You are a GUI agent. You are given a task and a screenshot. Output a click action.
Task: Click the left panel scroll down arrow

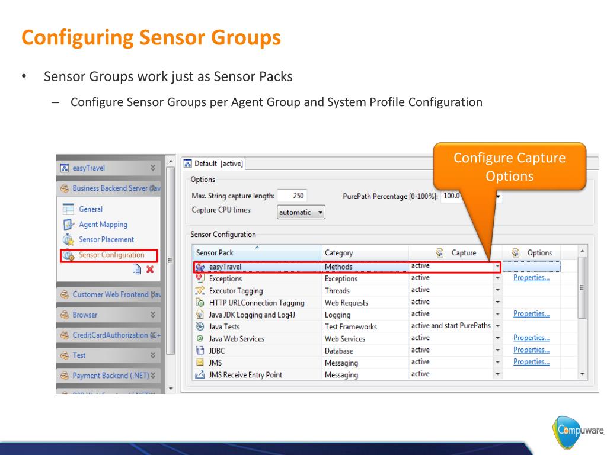[x=171, y=389]
